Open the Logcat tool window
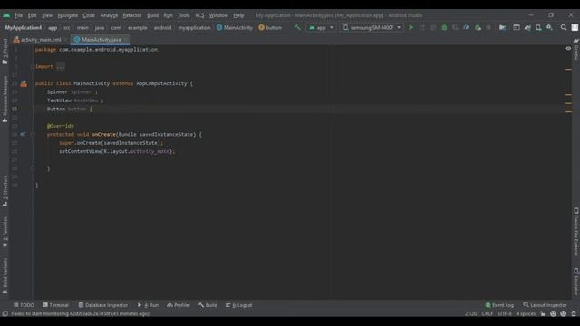Viewport: 580px width, 326px height. [x=239, y=305]
